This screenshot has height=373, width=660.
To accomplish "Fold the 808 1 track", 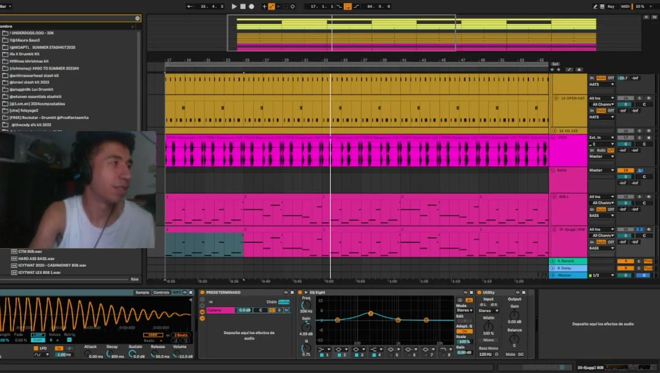I will coord(554,197).
